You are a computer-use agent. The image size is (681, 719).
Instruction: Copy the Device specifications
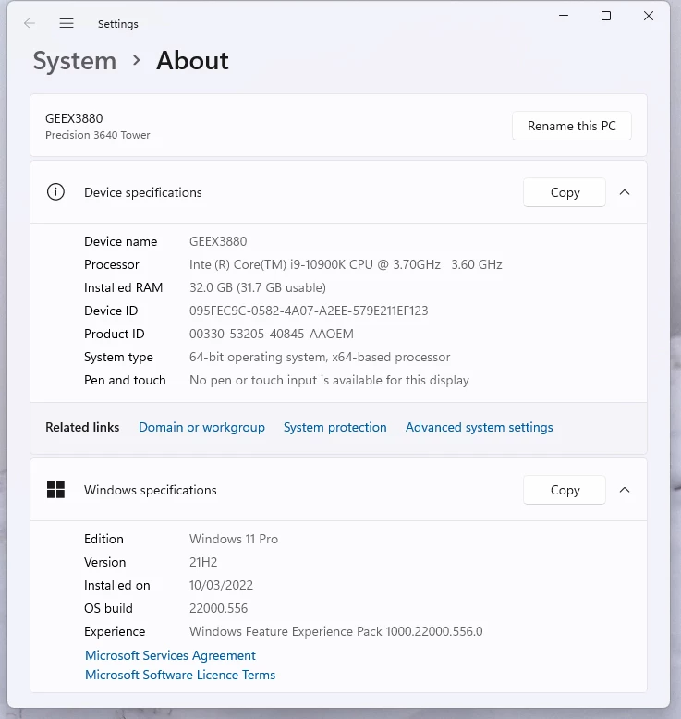coord(565,192)
